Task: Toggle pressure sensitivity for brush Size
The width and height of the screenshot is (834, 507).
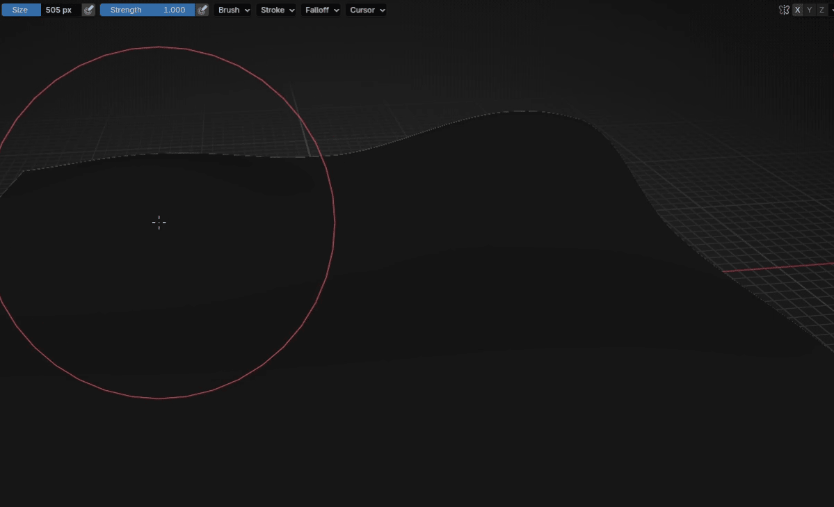Action: [88, 10]
